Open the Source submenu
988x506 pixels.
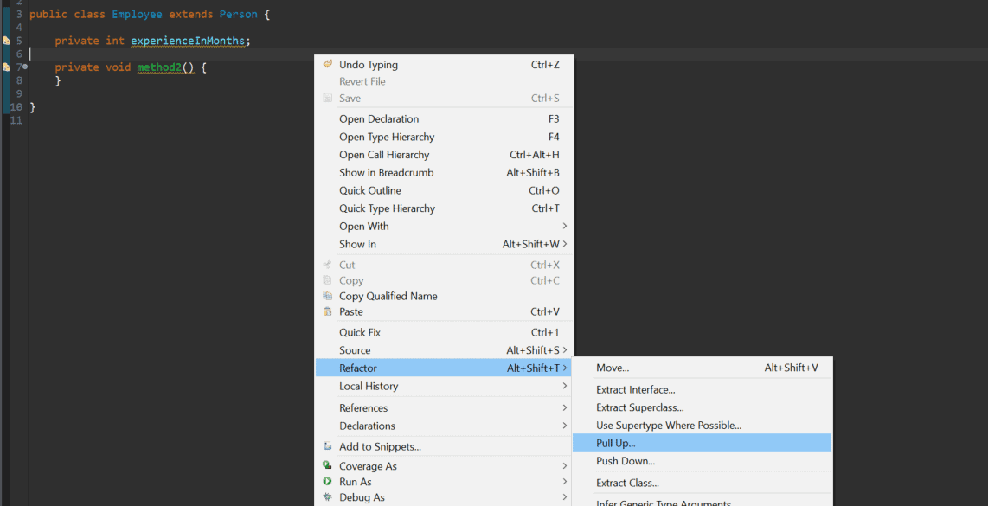click(x=445, y=349)
